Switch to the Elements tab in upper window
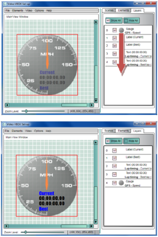Image resolution: width=158 pixels, height=237 pixels. pyautogui.click(x=123, y=10)
